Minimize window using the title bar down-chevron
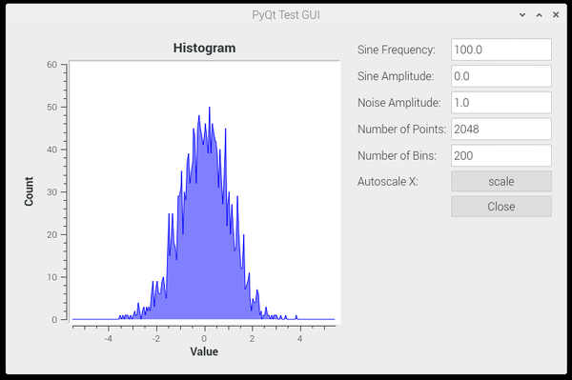This screenshot has width=572, height=380. [x=522, y=15]
